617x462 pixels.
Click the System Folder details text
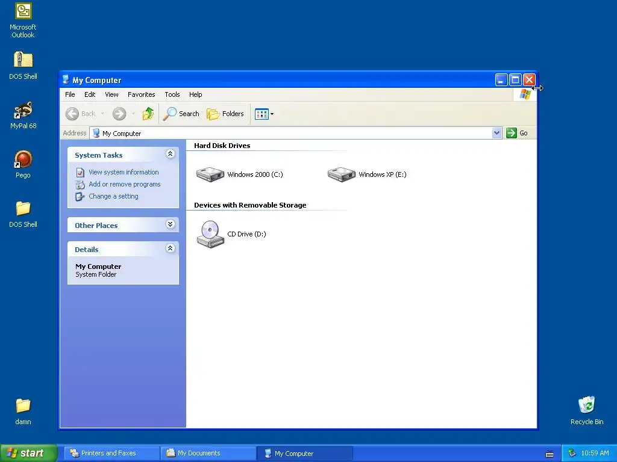[x=96, y=274]
